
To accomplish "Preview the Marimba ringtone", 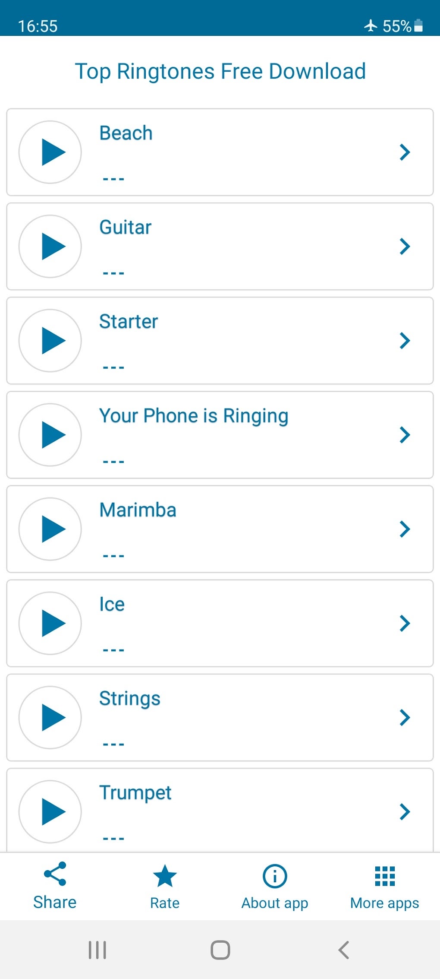I will 50,529.
